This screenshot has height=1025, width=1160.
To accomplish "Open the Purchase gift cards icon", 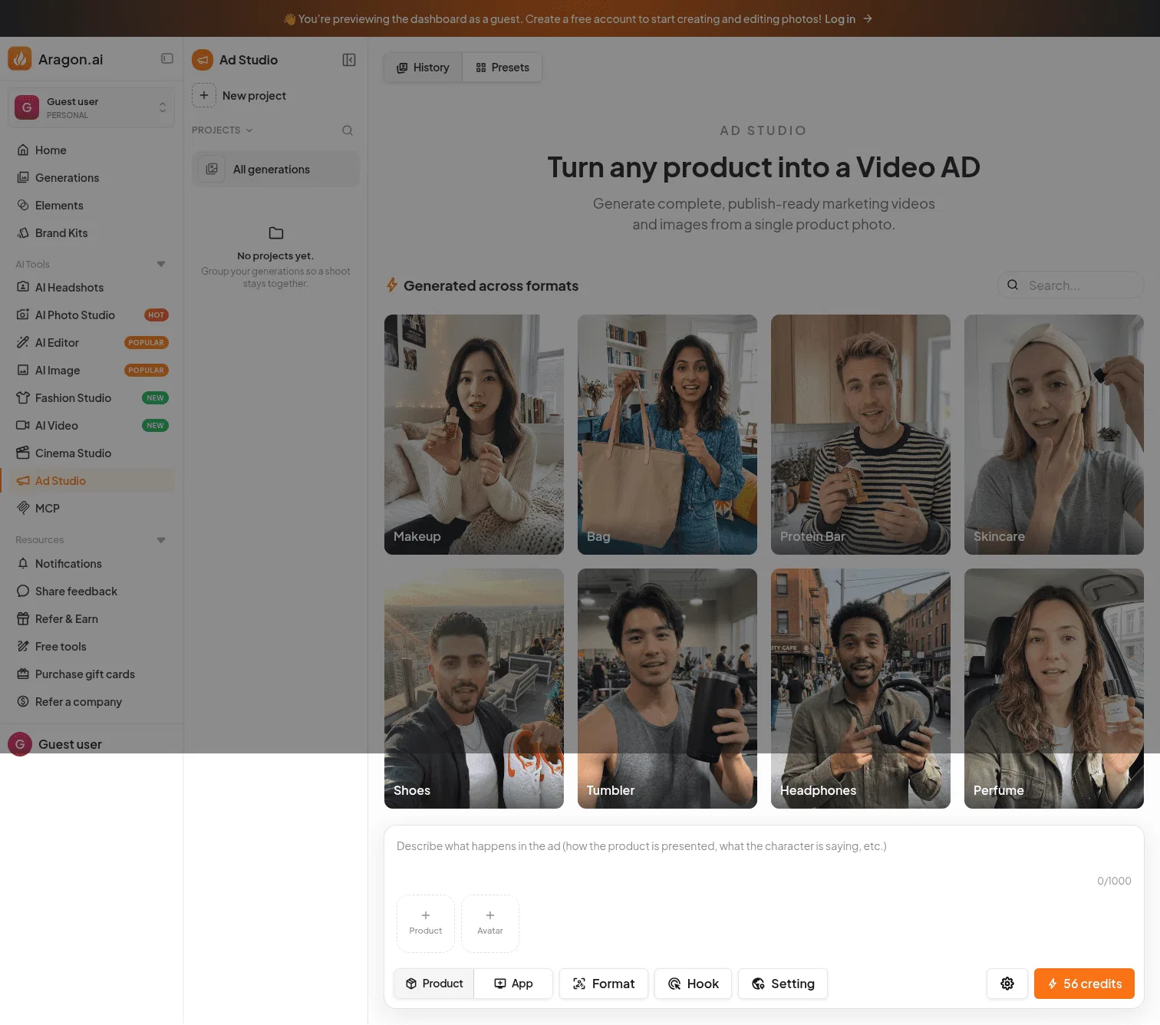I will click(x=23, y=674).
